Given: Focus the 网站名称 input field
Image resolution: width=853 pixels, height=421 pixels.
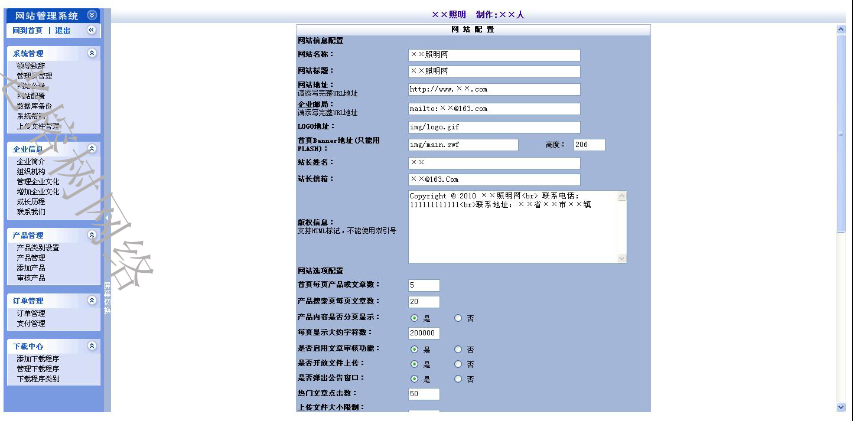Looking at the screenshot, I should (494, 55).
